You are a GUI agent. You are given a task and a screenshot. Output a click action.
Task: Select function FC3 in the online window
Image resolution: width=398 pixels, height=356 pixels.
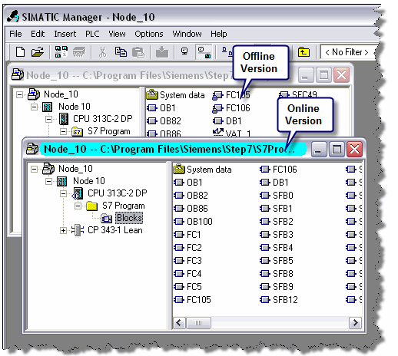click(188, 261)
